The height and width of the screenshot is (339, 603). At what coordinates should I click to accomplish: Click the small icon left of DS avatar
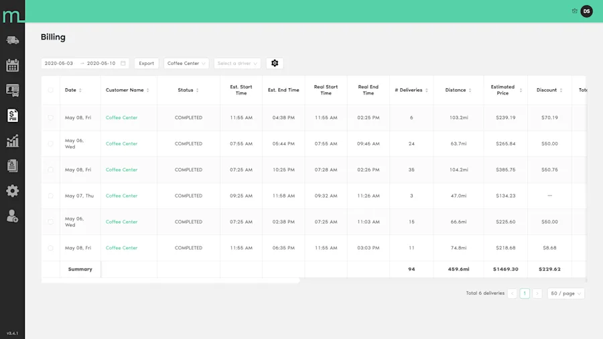click(575, 11)
